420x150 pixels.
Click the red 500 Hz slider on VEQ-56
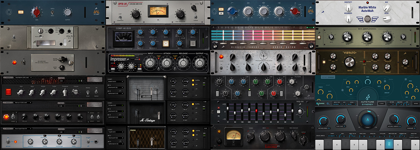tap(256, 111)
